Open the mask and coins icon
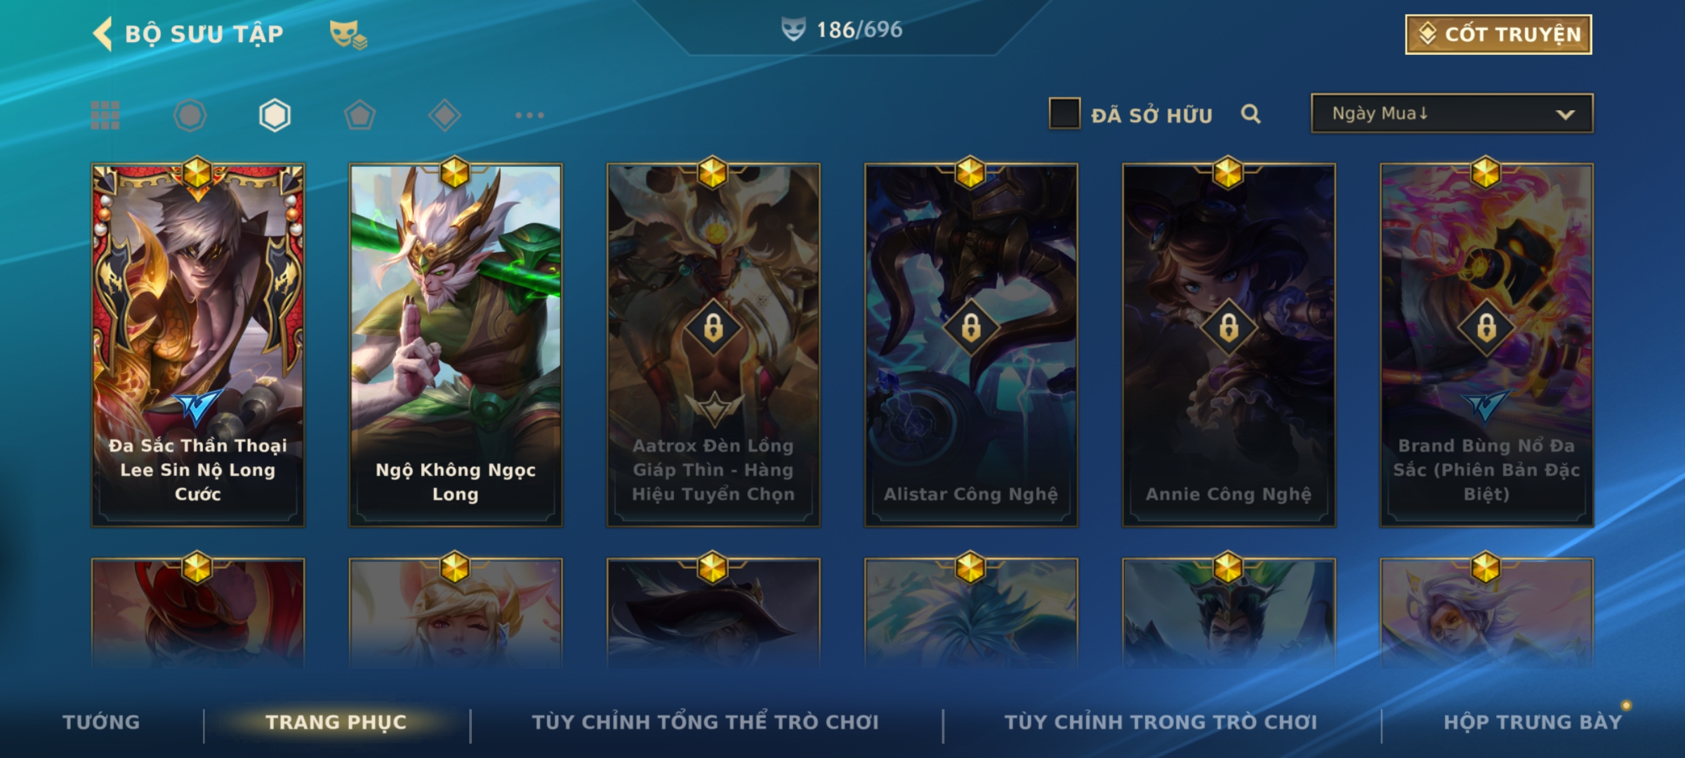 click(348, 34)
